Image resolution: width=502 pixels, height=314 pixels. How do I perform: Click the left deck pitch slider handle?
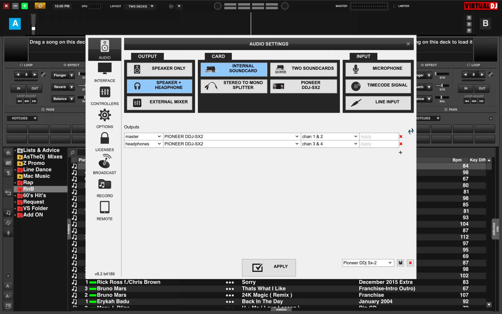[33, 28]
